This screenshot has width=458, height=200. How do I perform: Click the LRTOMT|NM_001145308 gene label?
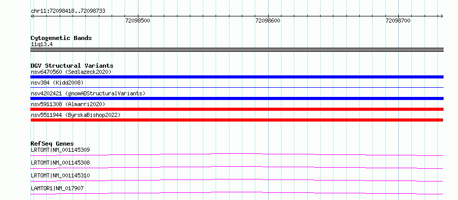pos(60,163)
